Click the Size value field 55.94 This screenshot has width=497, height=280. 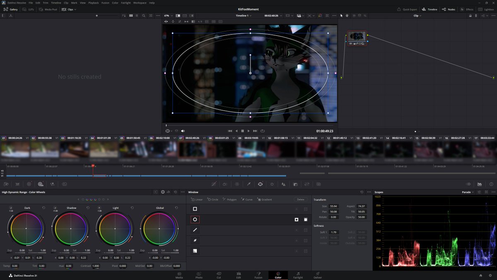point(334,206)
